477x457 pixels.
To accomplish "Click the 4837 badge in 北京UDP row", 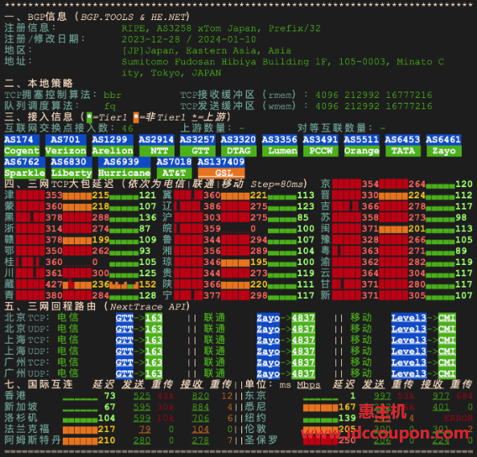I will click(303, 329).
